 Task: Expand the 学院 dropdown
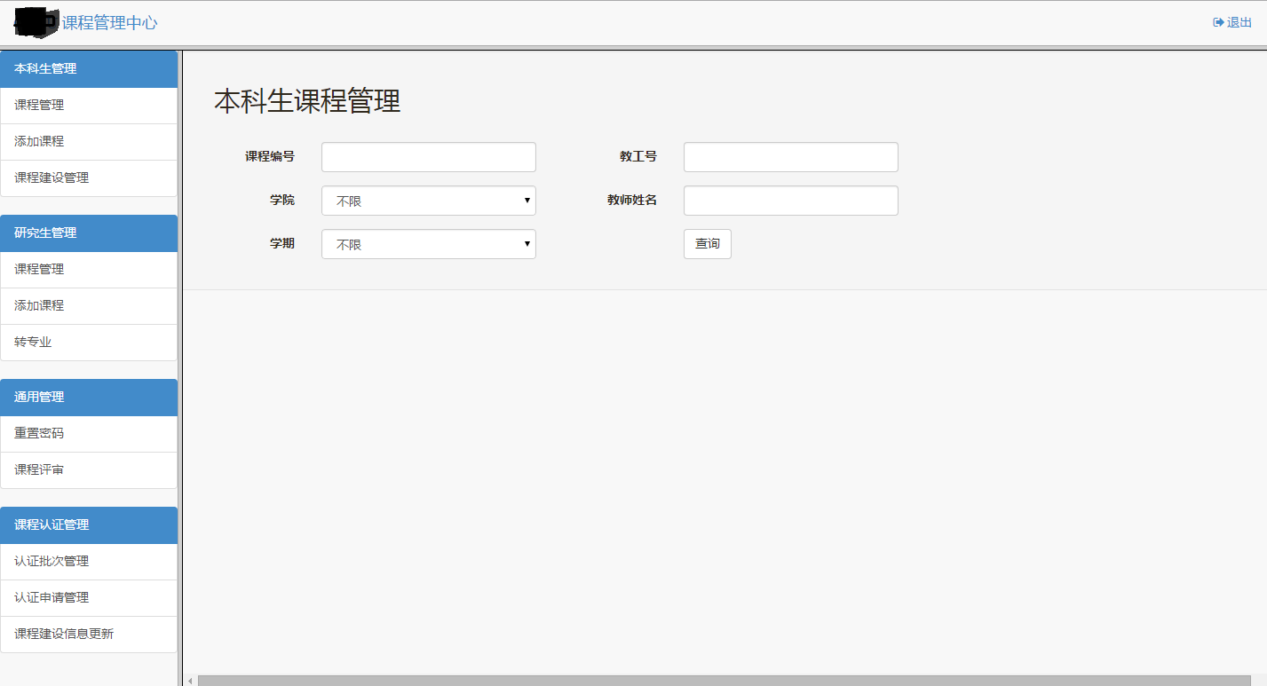pyautogui.click(x=429, y=201)
